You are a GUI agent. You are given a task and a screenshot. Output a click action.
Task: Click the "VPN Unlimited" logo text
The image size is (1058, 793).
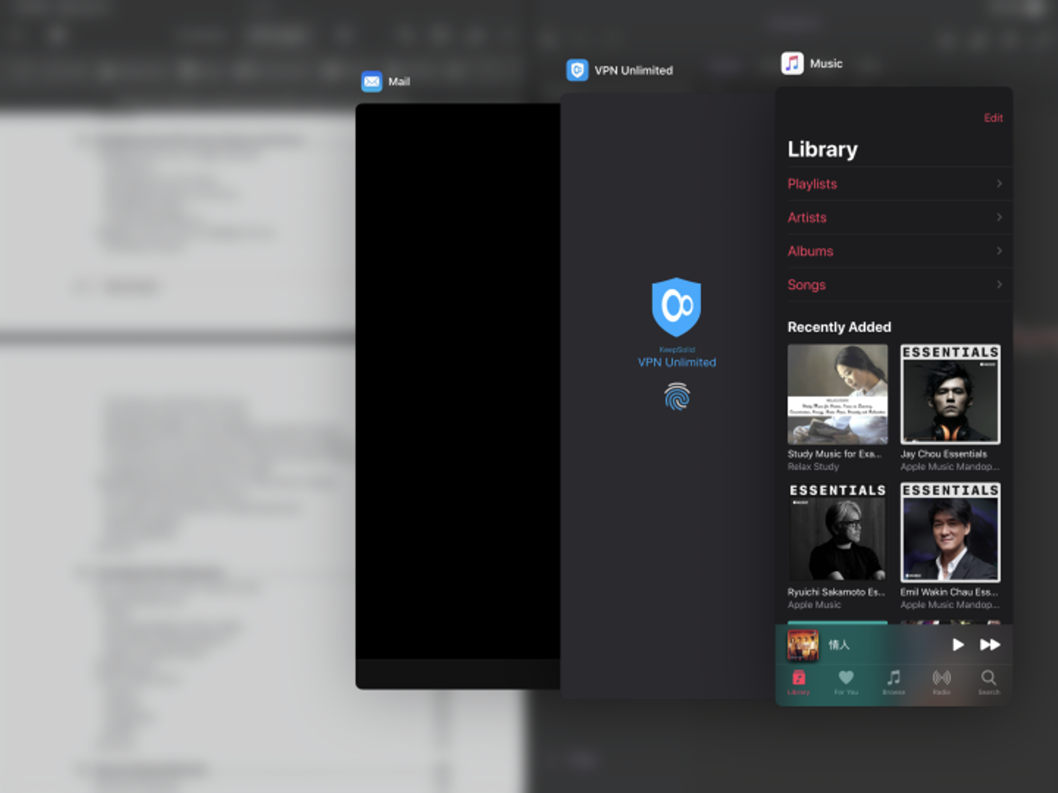tap(677, 363)
